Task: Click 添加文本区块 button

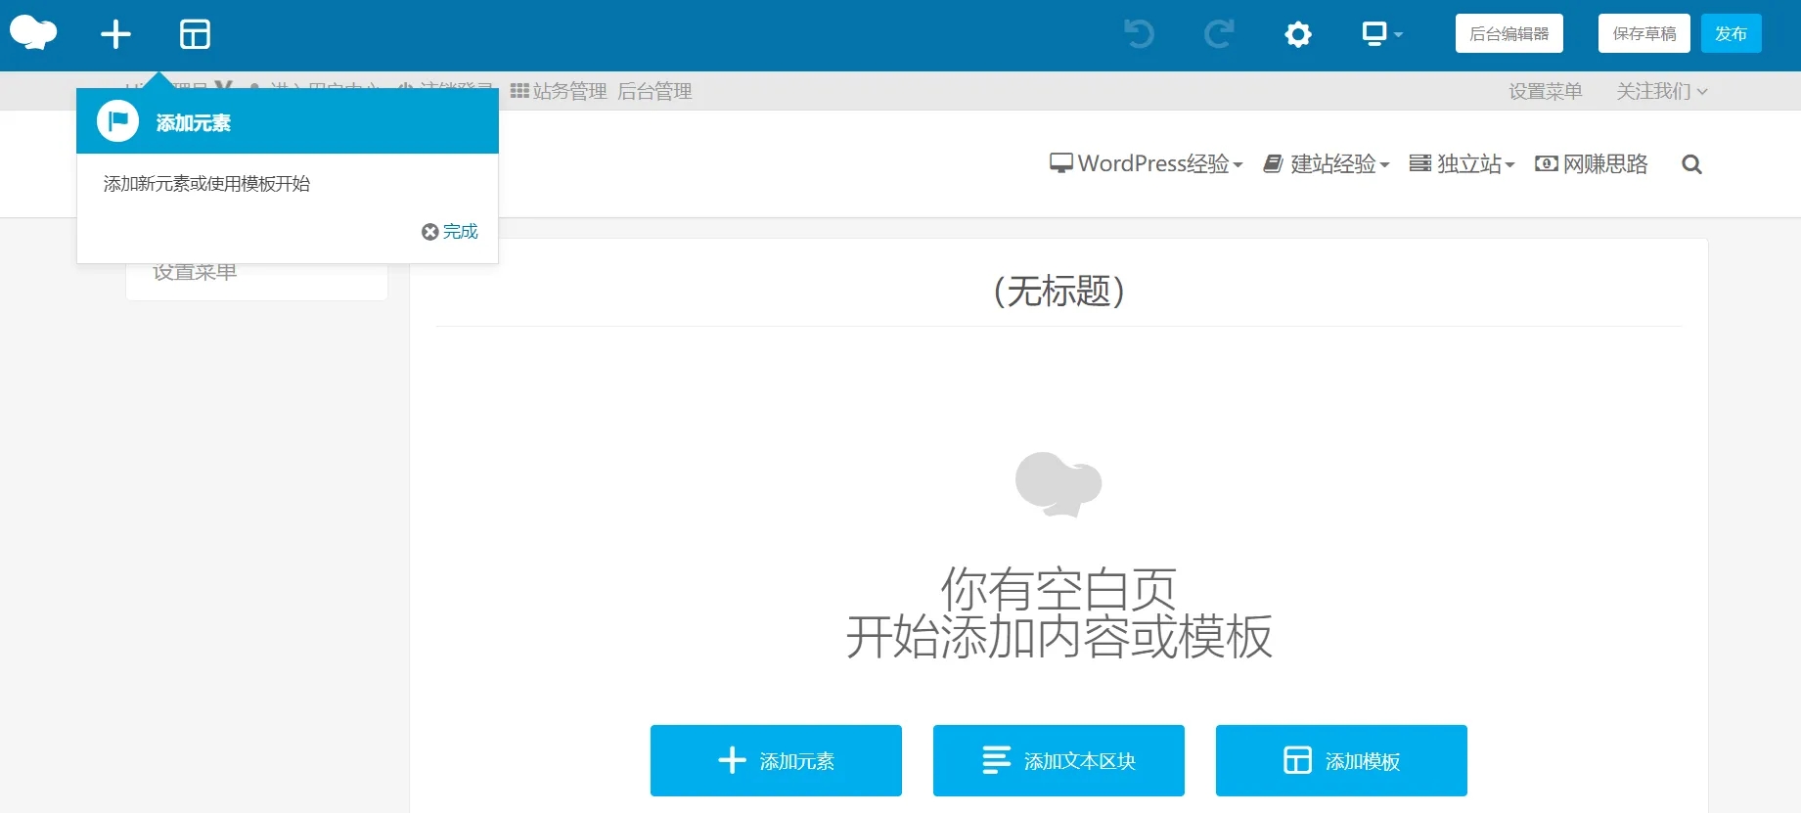Action: (1058, 760)
